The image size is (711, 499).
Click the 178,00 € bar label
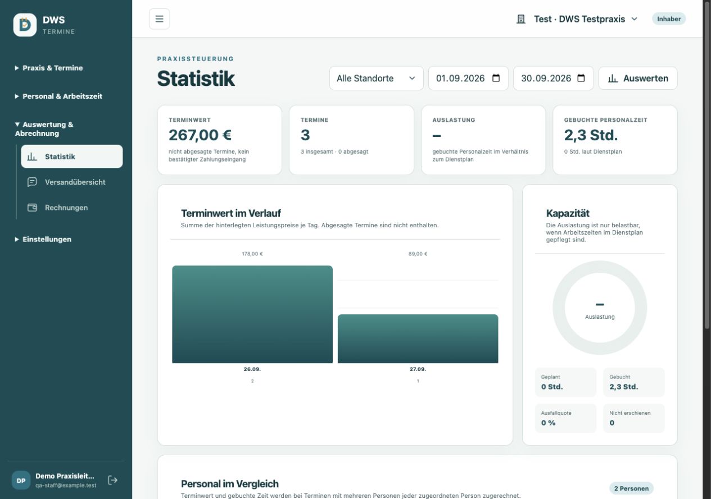pos(252,254)
